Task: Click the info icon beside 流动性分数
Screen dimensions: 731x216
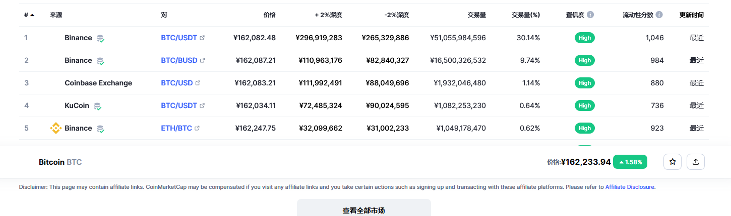Action: [659, 15]
